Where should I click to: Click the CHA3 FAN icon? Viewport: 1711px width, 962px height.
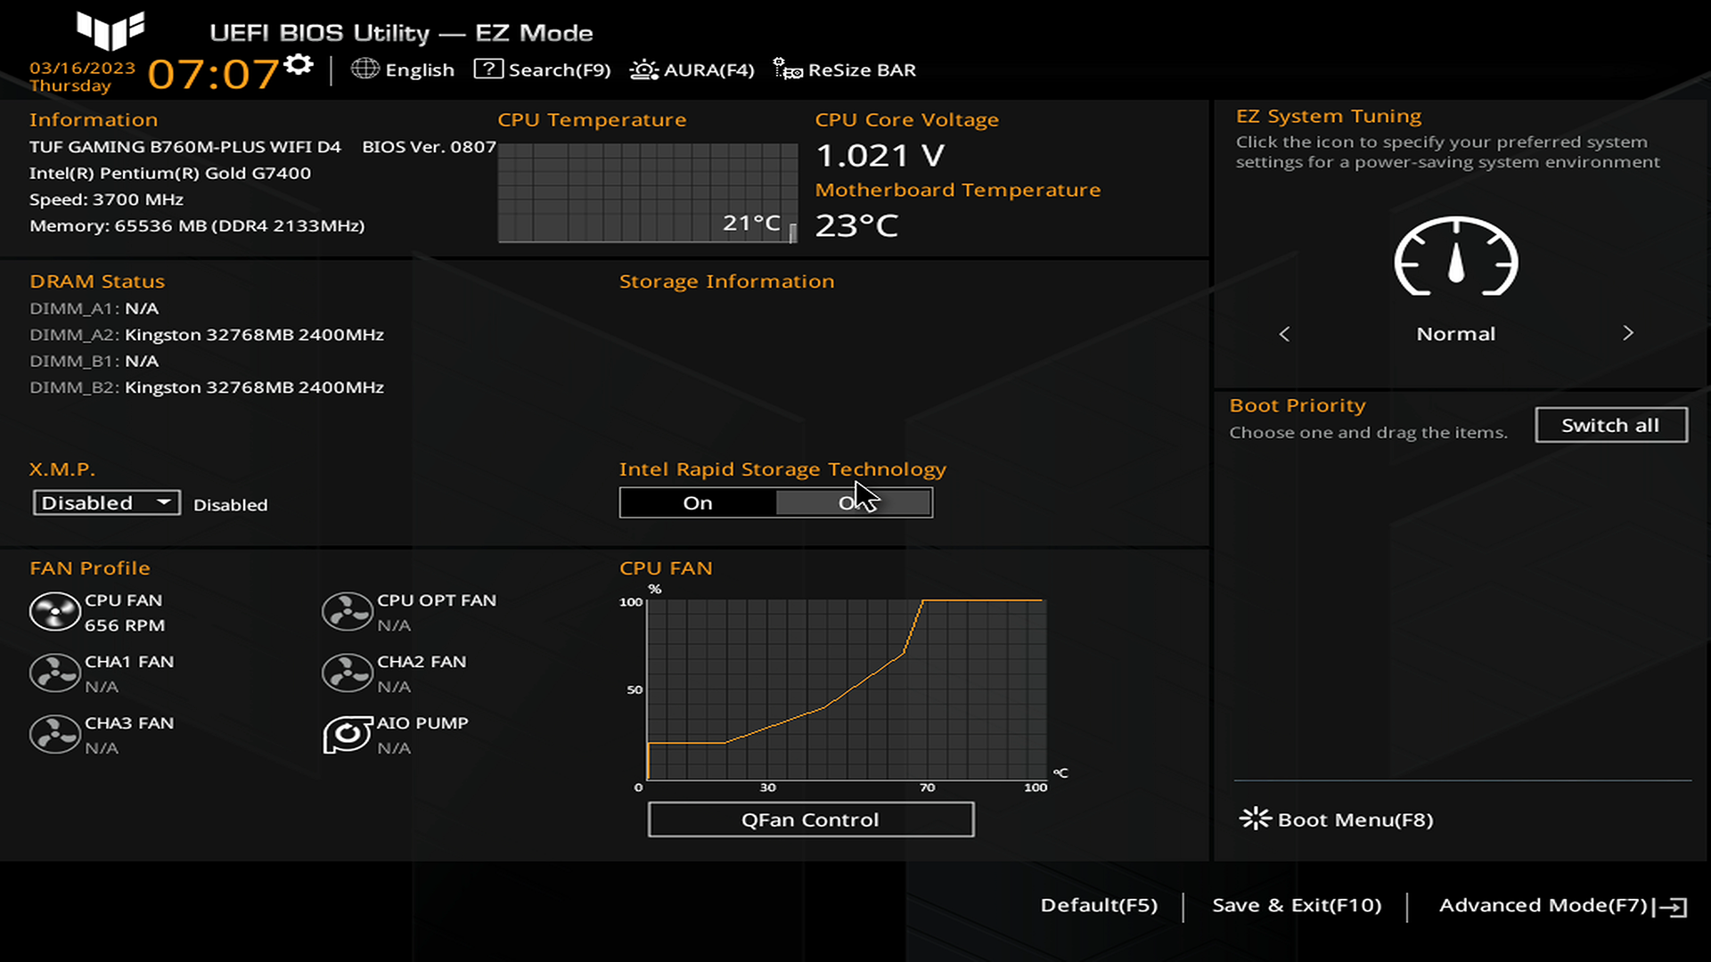click(x=54, y=735)
